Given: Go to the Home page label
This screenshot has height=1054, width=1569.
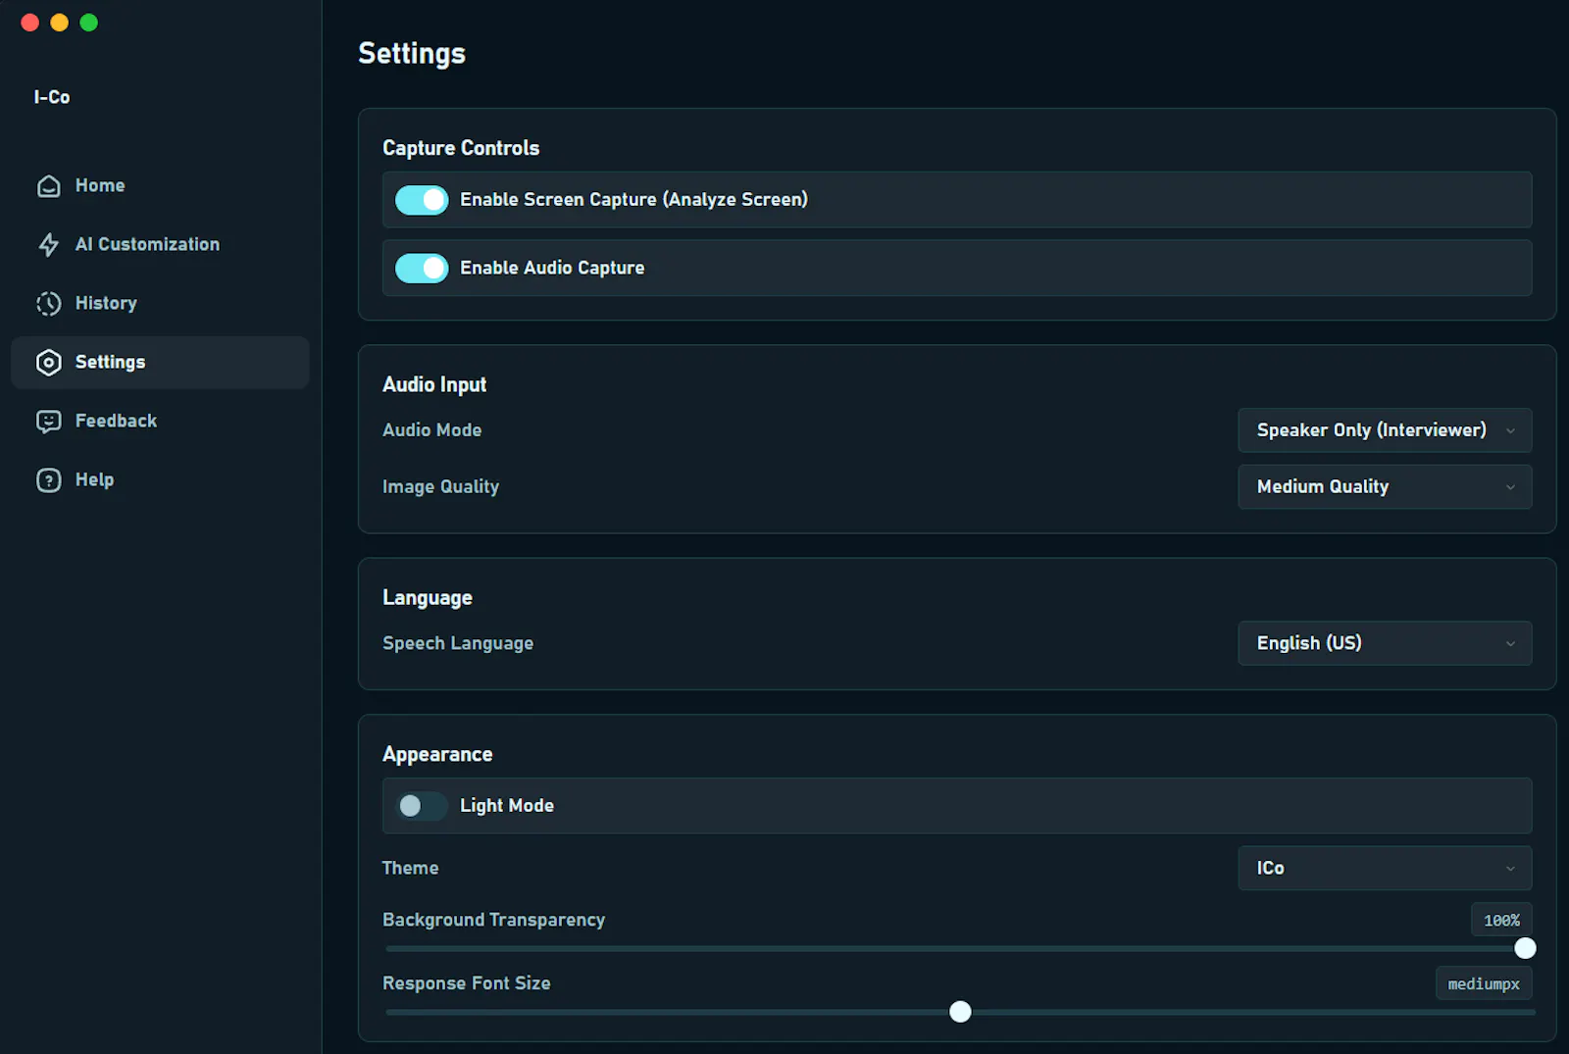Looking at the screenshot, I should point(100,185).
